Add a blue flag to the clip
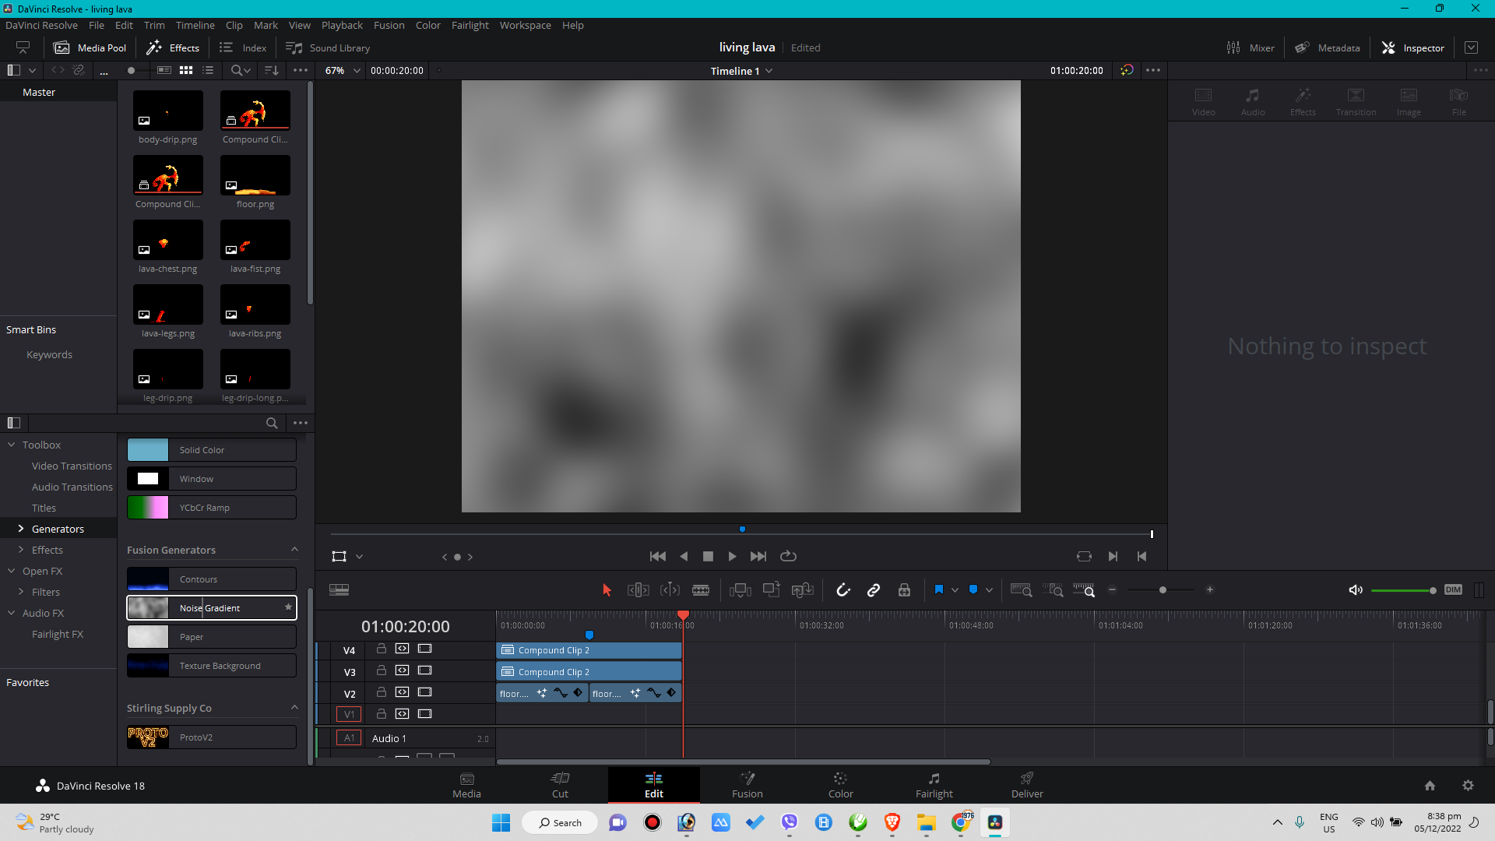 (939, 590)
